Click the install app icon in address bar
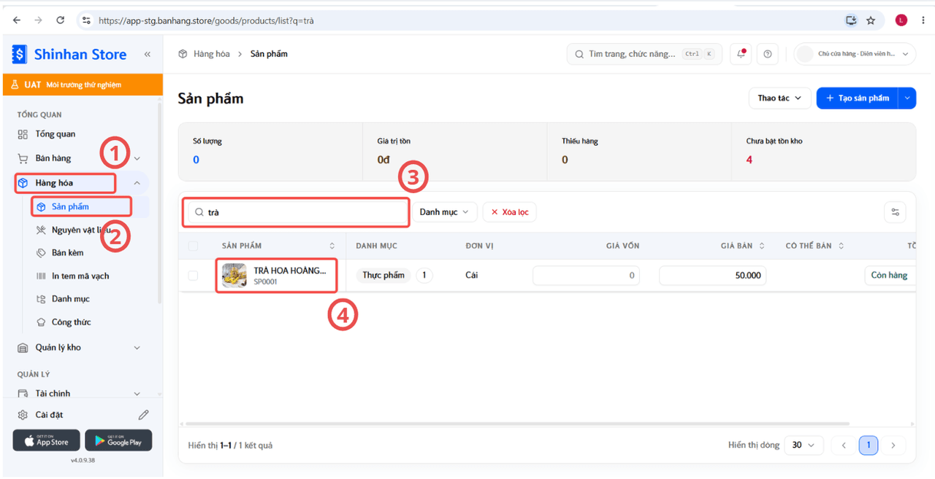 [851, 20]
